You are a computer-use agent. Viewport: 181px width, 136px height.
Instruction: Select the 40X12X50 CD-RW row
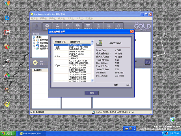(x=72, y=77)
